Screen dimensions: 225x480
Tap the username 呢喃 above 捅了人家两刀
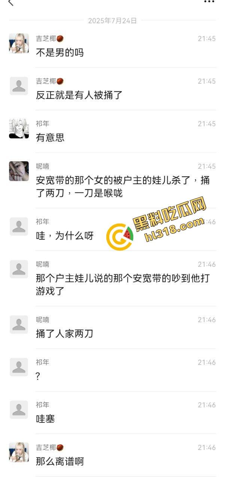tap(42, 320)
